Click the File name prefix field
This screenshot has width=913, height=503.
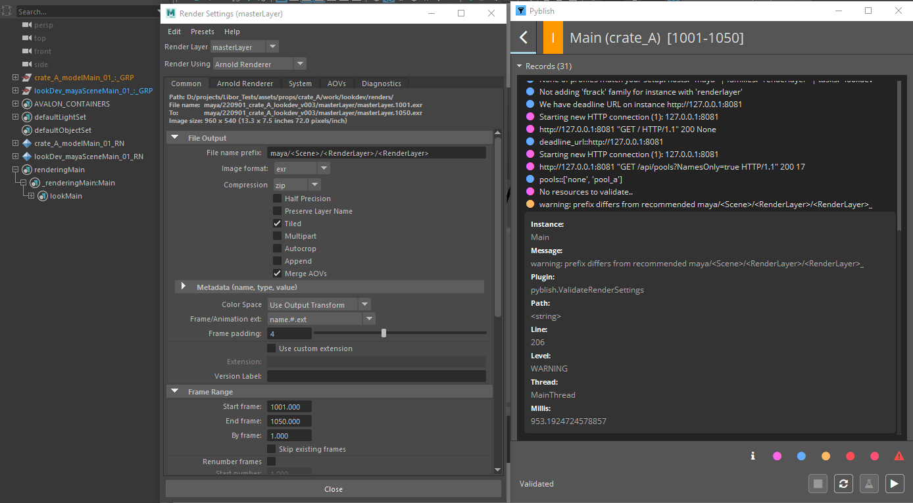coord(376,153)
